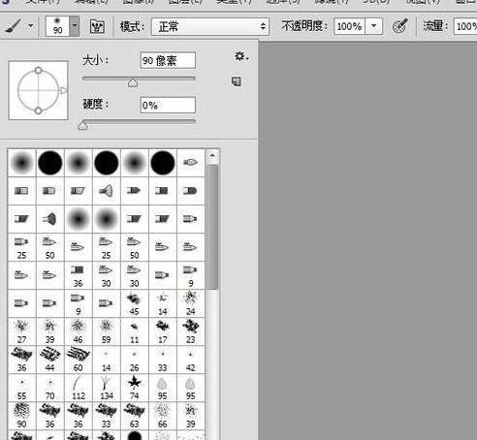The image size is (477, 440).
Task: Select the maple leaf brush 74
Action: (x=135, y=388)
